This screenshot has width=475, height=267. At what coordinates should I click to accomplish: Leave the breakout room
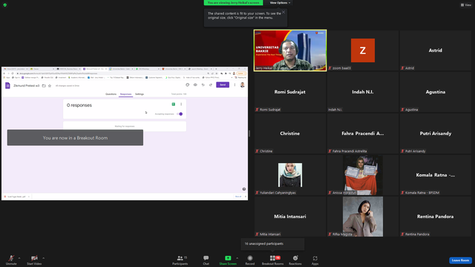pyautogui.click(x=460, y=260)
